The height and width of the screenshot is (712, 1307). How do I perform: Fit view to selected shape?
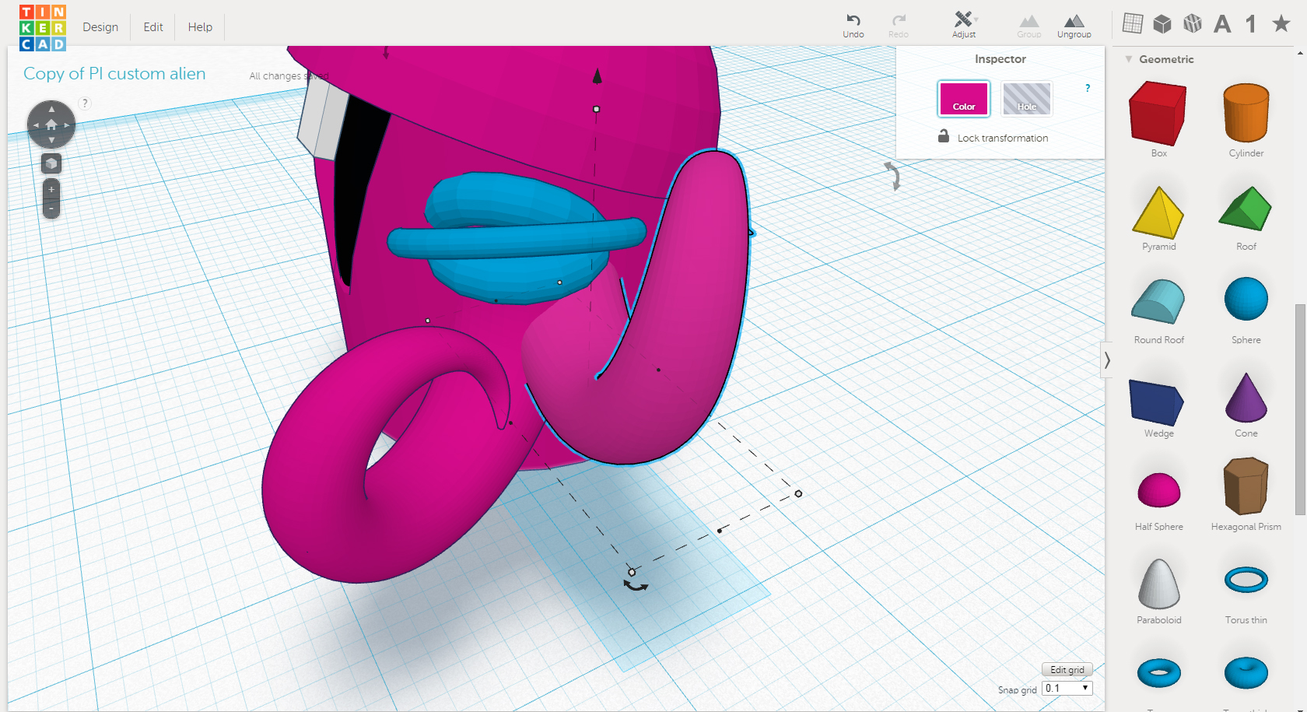tap(51, 163)
